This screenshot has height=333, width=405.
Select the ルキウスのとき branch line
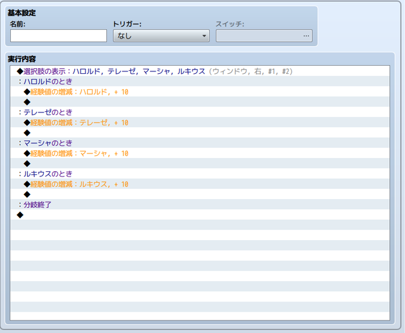pos(200,174)
